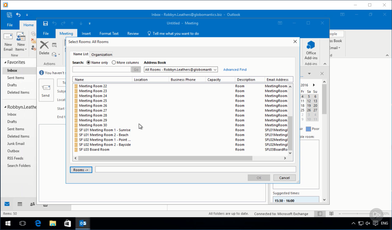392x230 pixels.
Task: Click the network icon in system tray
Action: click(x=361, y=223)
